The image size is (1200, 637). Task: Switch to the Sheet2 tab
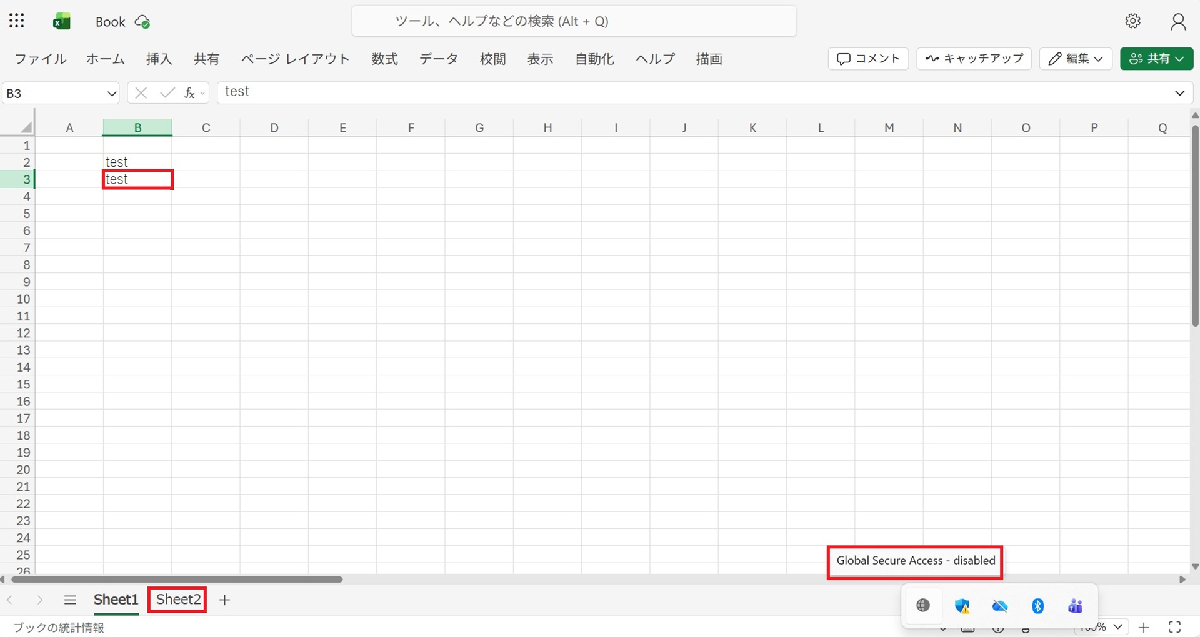click(x=178, y=600)
